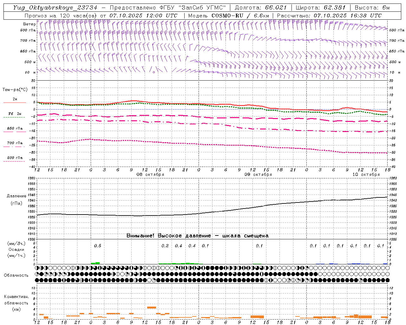
Task: Click the 0.5 precipitation value
Action: (98, 246)
